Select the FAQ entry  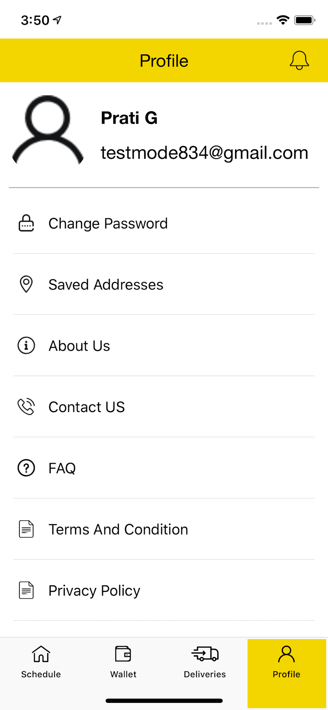coord(164,468)
